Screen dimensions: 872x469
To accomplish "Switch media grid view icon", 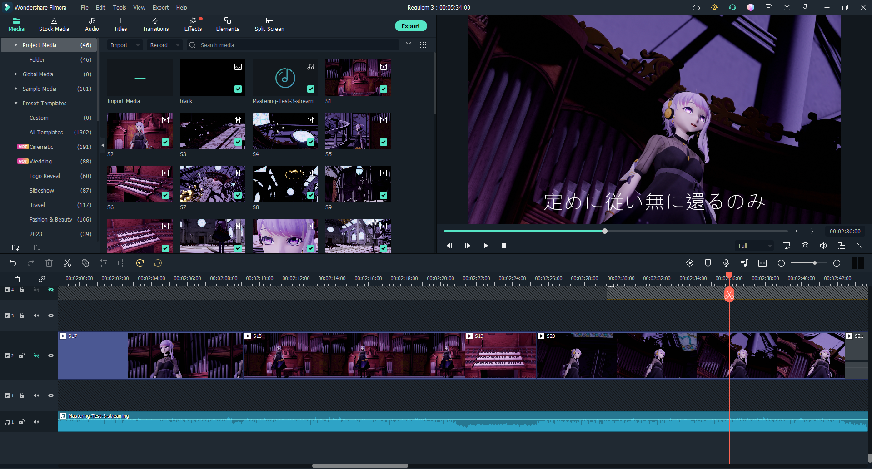I will click(x=423, y=45).
